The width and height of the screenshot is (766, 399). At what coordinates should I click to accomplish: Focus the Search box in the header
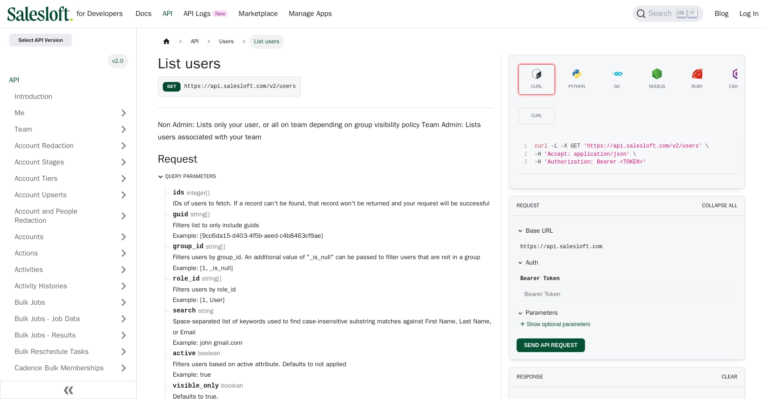(668, 14)
